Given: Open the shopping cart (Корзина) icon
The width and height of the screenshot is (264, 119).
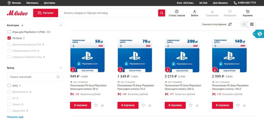Looking at the screenshot, I should [x=247, y=13].
